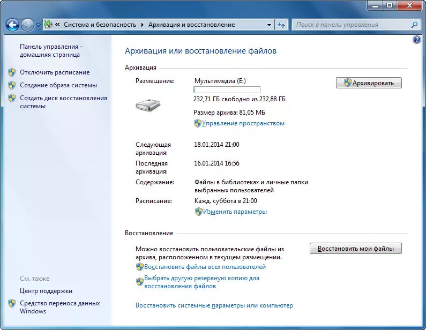Click shield icon beside 'Средство переноса данных'
The width and height of the screenshot is (426, 330).
pyautogui.click(x=12, y=303)
